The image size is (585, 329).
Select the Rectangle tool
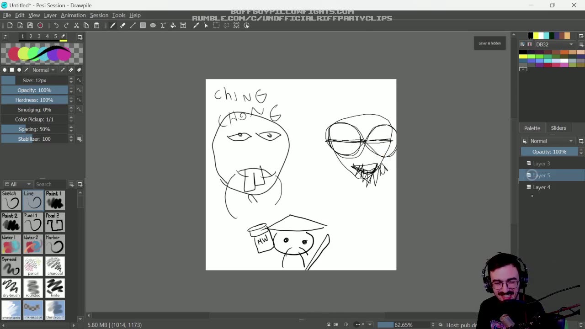143,26
